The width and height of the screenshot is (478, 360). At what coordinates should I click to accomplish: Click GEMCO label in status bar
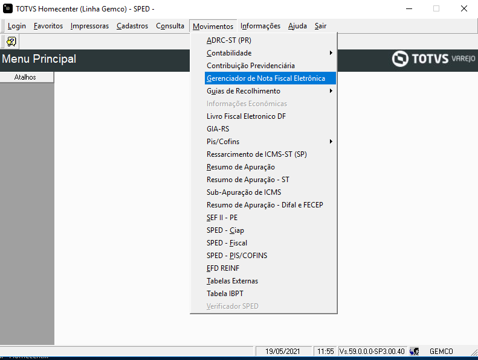(441, 352)
